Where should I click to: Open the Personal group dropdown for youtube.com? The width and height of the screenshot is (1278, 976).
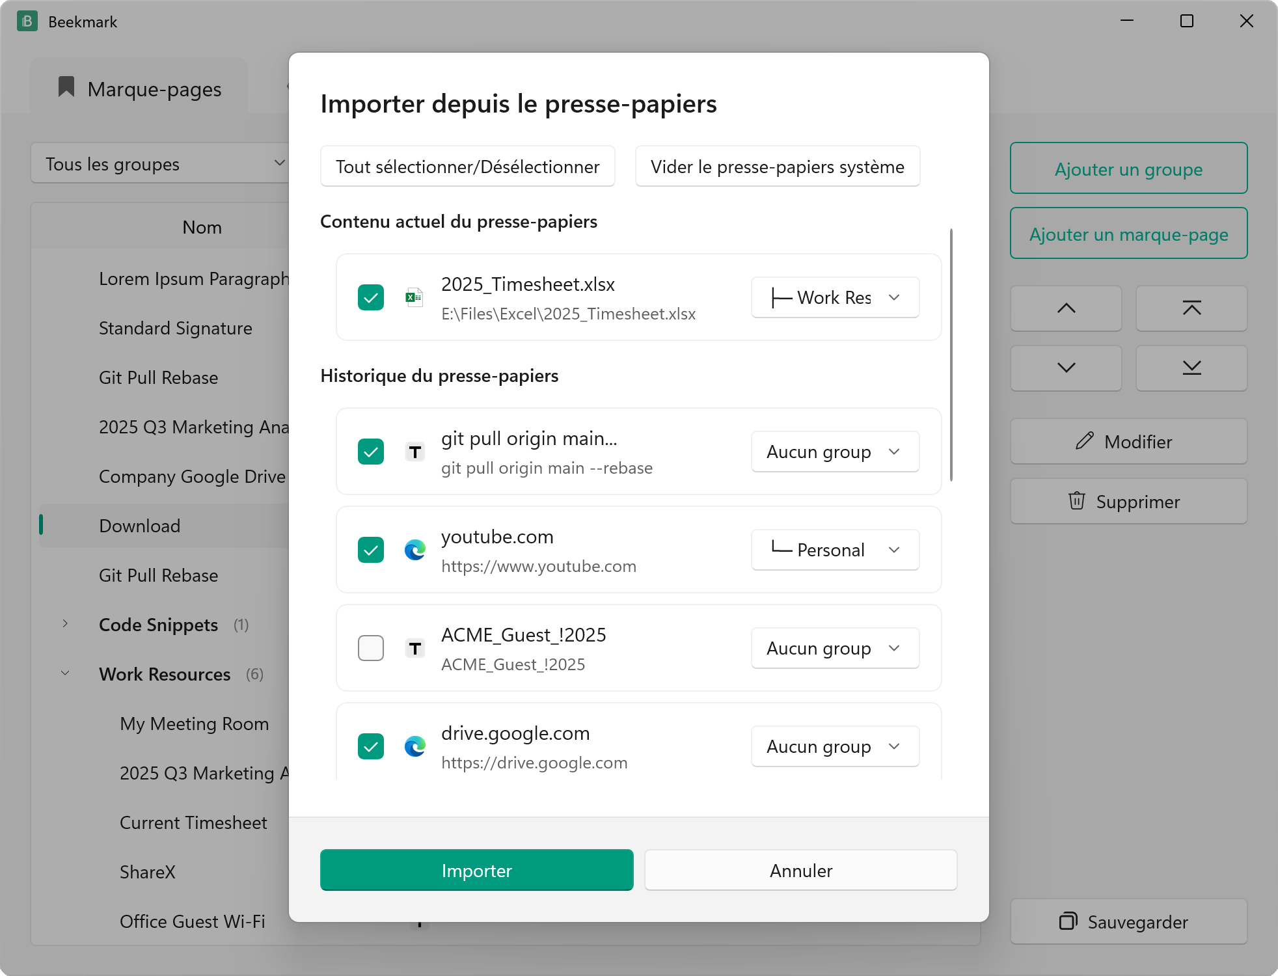pos(835,550)
